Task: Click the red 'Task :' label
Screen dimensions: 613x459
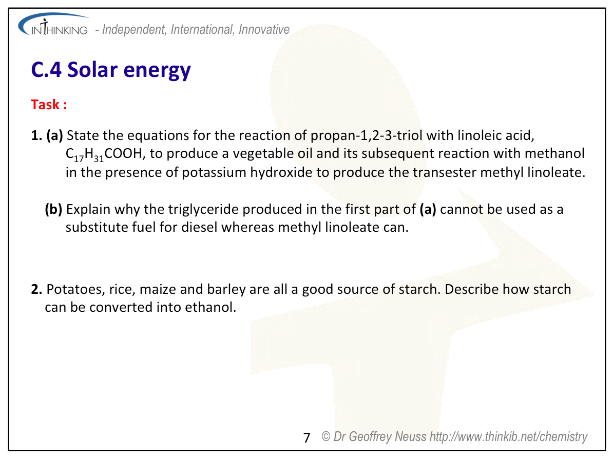Action: click(49, 105)
